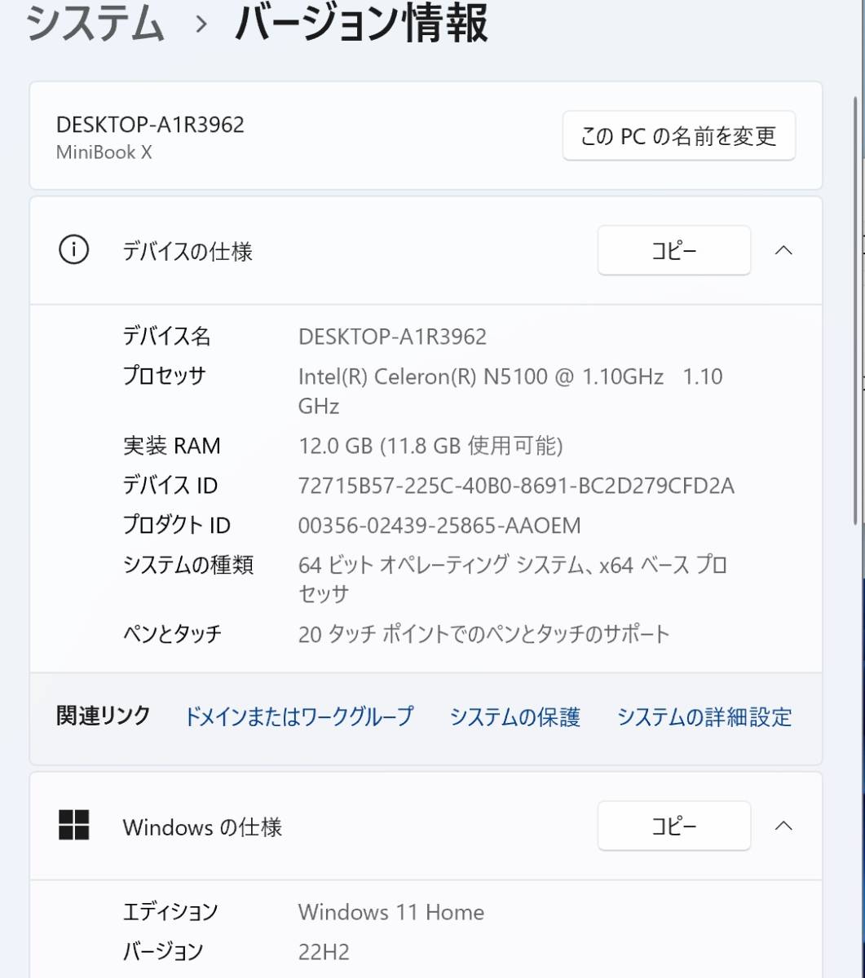Open システムの詳細設定 link

704,717
